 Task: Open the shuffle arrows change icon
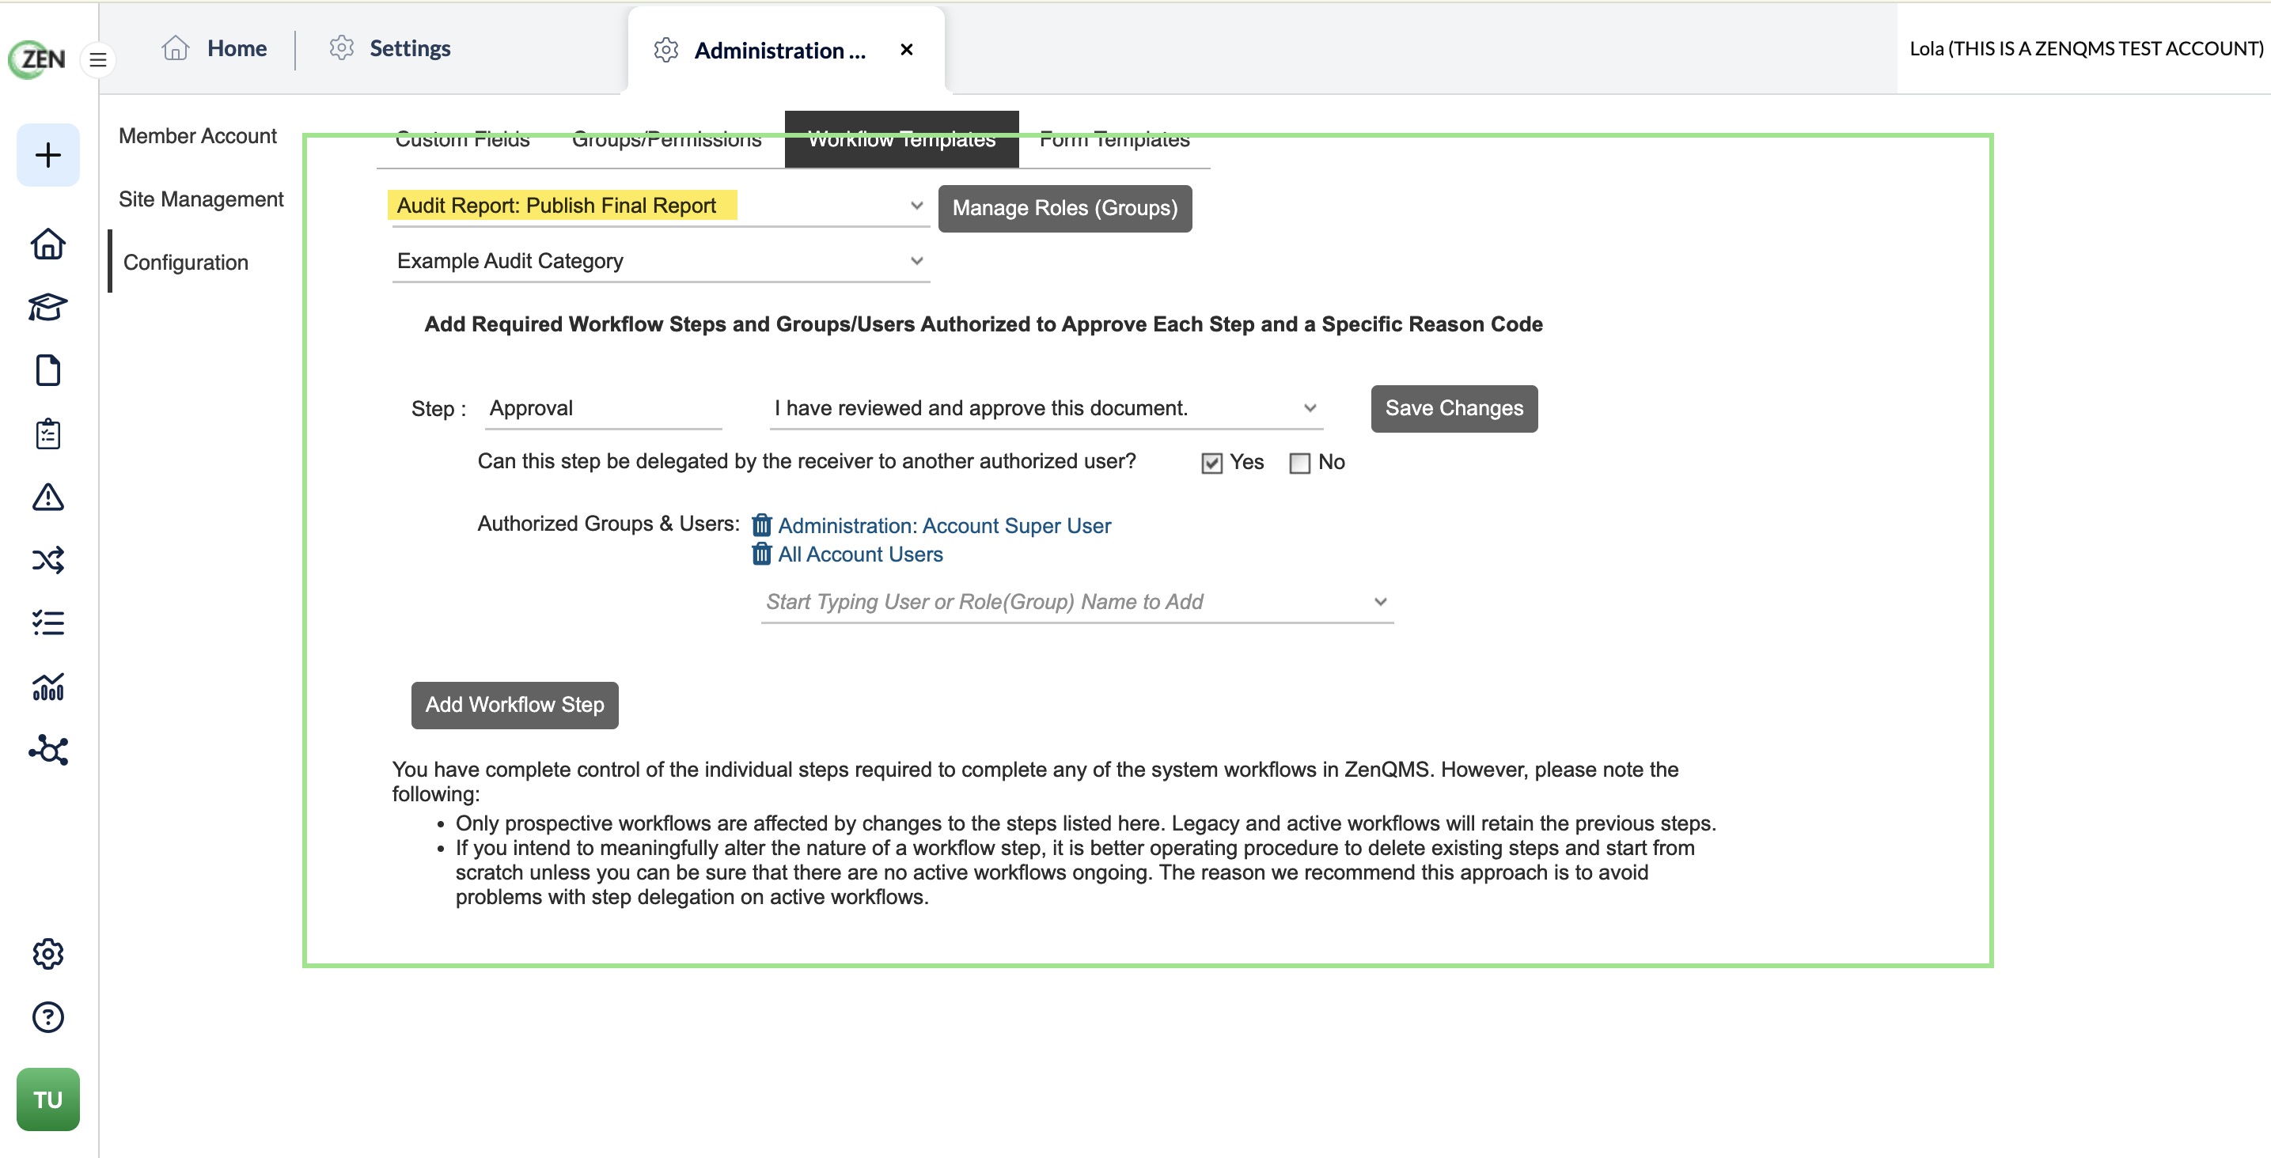tap(47, 561)
